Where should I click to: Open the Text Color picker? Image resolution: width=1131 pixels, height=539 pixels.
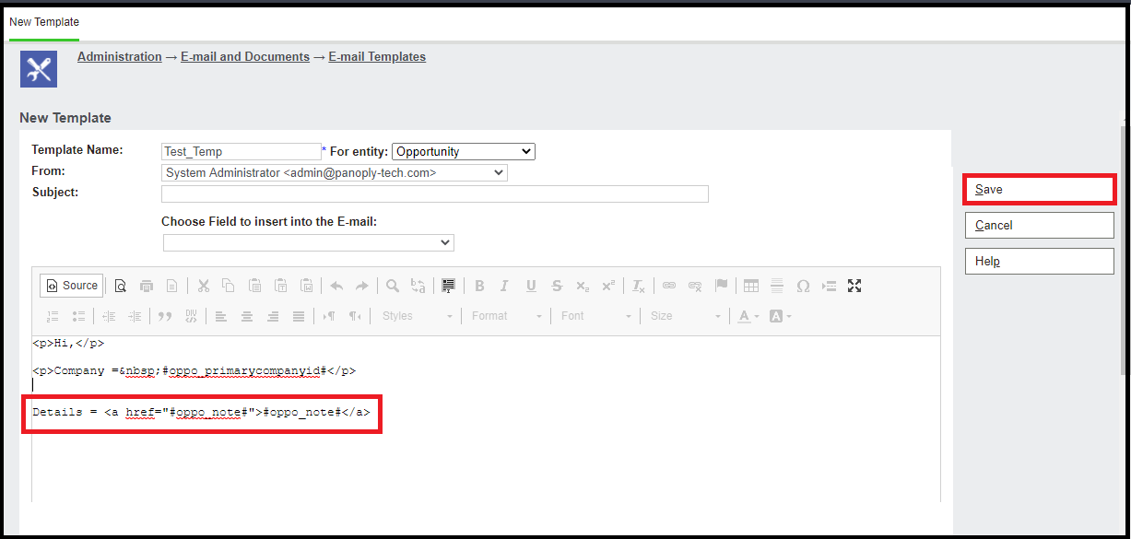[747, 316]
